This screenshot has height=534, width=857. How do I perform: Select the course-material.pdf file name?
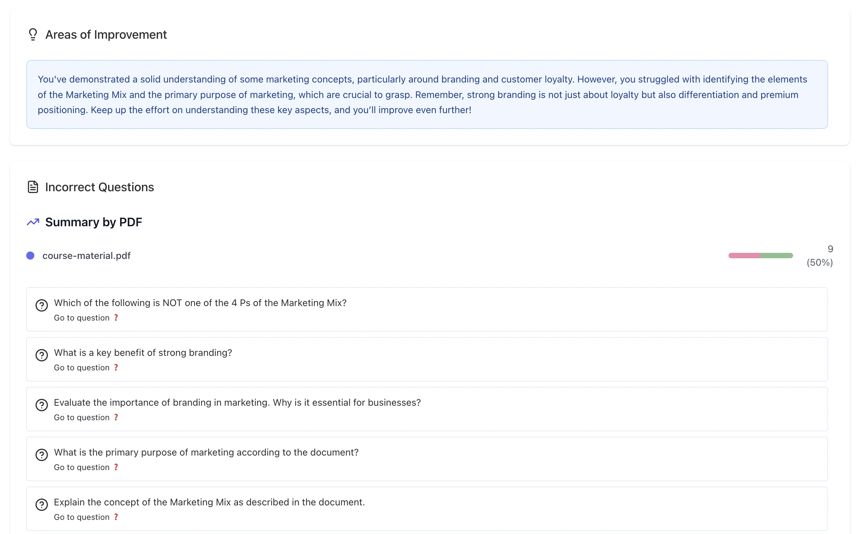point(86,255)
